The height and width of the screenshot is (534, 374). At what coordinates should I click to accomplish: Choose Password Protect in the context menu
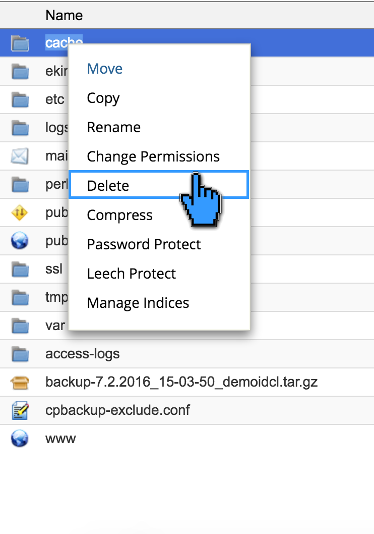pyautogui.click(x=144, y=244)
